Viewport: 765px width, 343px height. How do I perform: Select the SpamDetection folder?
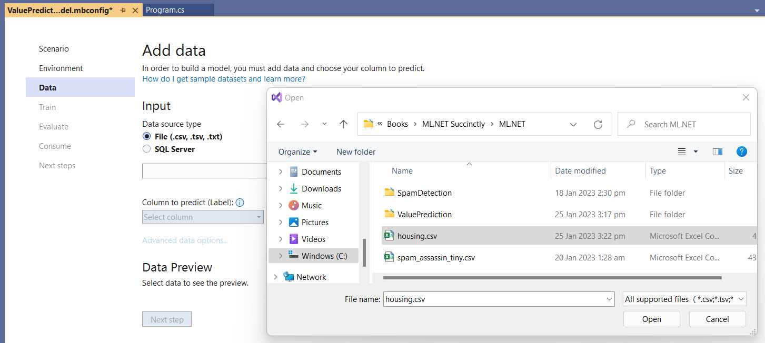424,193
